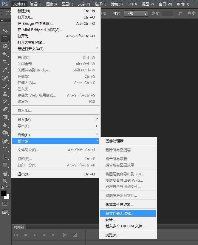Swap foreground and background colors
The width and height of the screenshot is (198, 245).
[x=8, y=187]
